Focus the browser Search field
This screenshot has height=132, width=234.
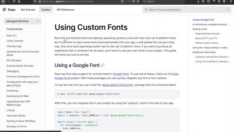coord(163,1)
